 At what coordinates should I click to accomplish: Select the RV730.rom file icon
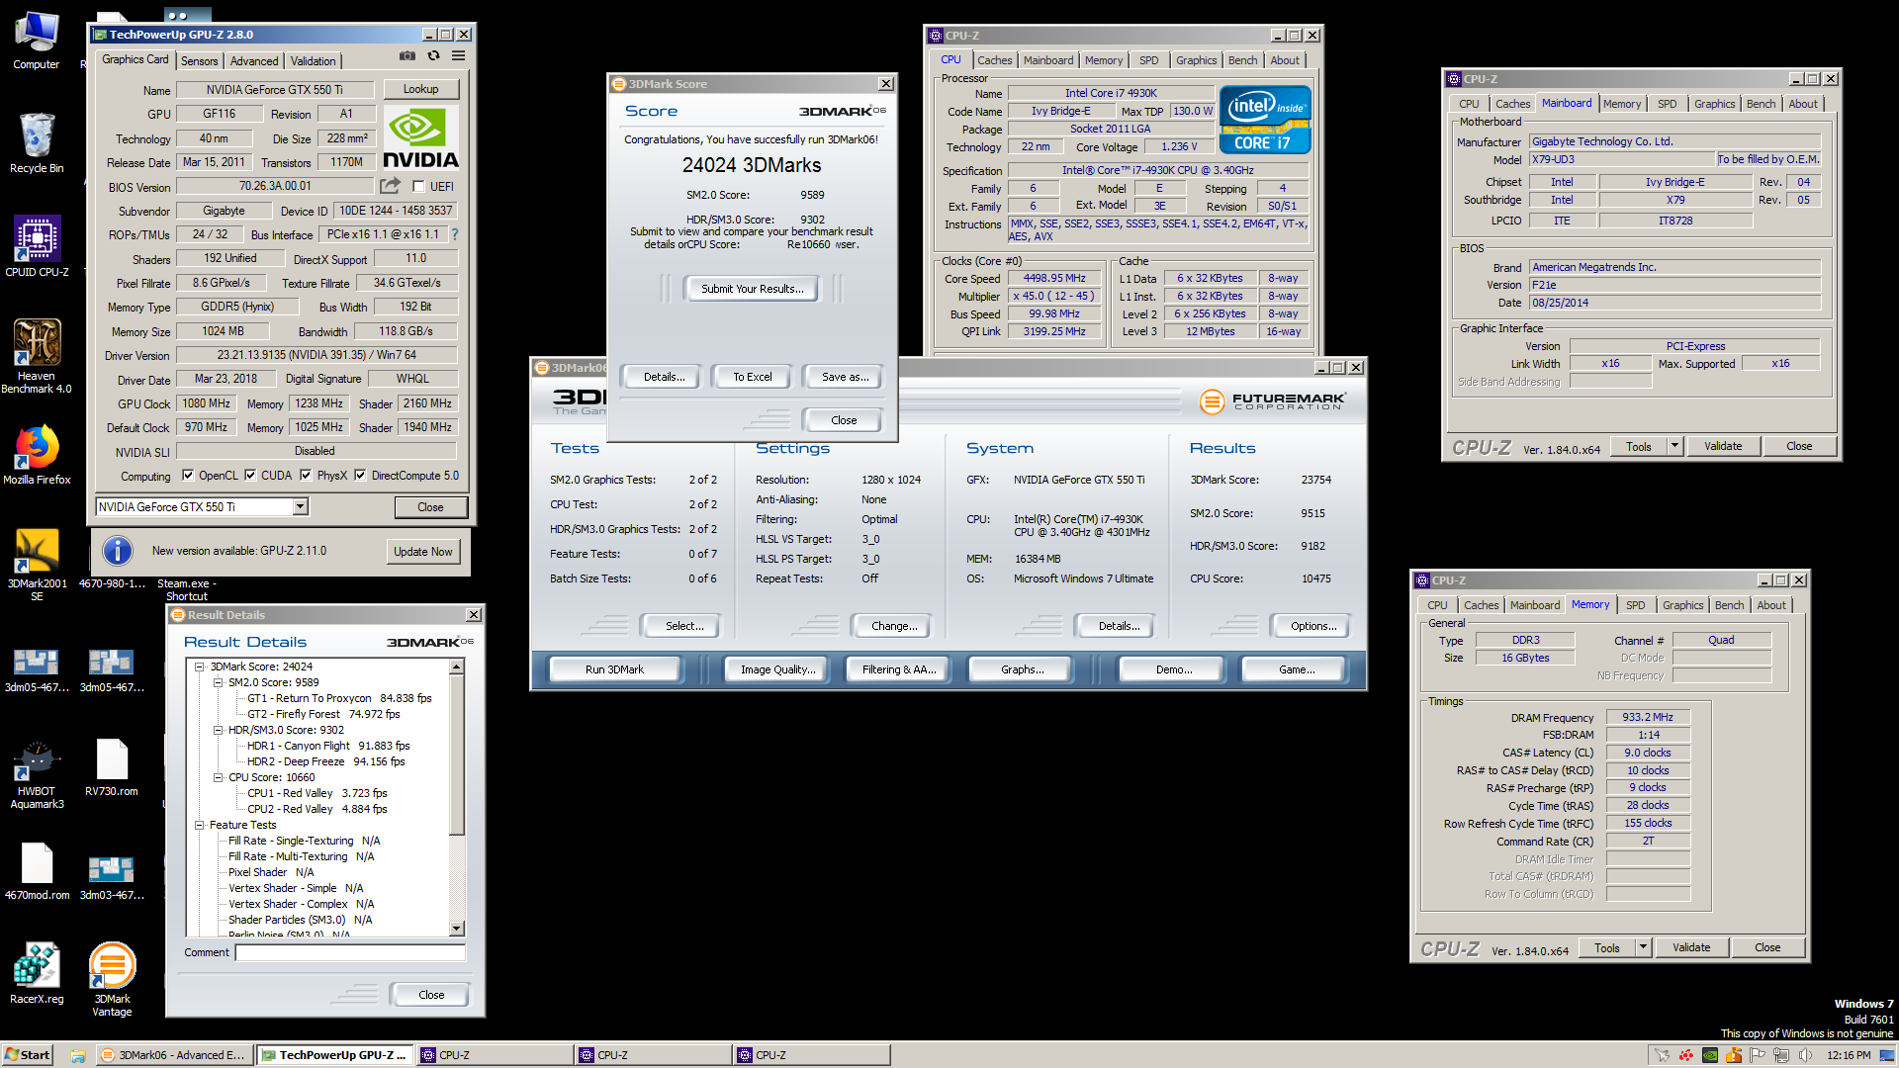pyautogui.click(x=112, y=767)
